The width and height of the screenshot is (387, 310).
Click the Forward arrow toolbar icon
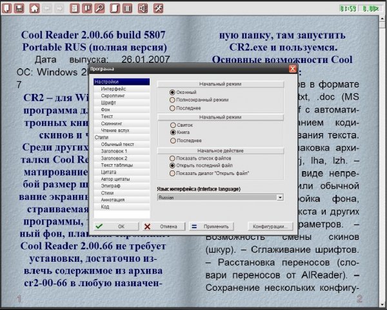click(x=59, y=8)
